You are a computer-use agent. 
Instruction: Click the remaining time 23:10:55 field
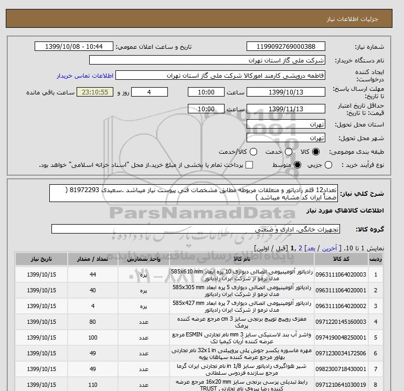(x=95, y=92)
